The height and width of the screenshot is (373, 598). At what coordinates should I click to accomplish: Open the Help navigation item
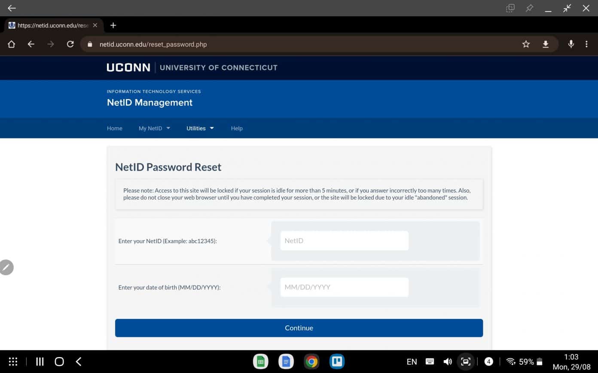coord(237,128)
